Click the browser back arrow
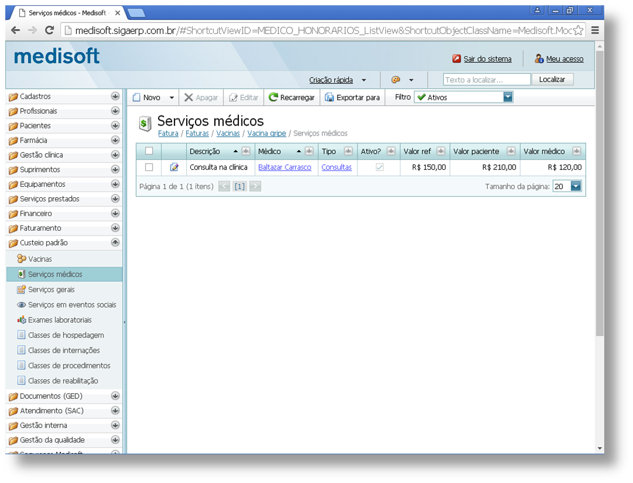The image size is (633, 483). click(15, 31)
